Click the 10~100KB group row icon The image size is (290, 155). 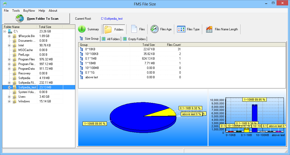click(82, 54)
